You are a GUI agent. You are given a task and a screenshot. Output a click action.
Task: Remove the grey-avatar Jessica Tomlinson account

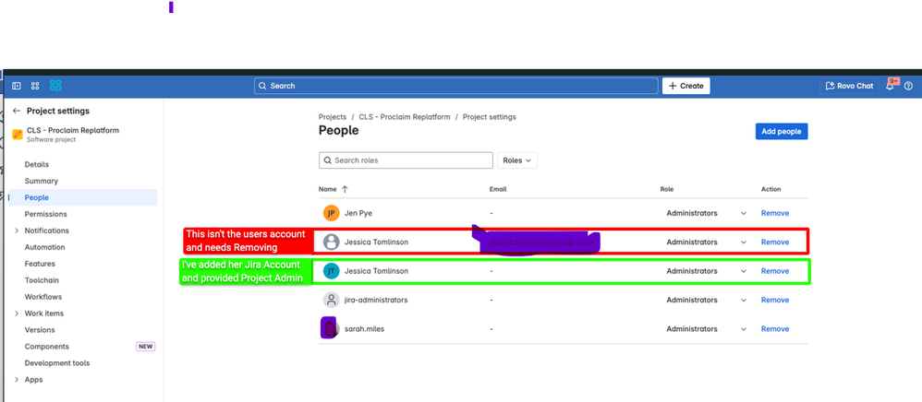775,242
